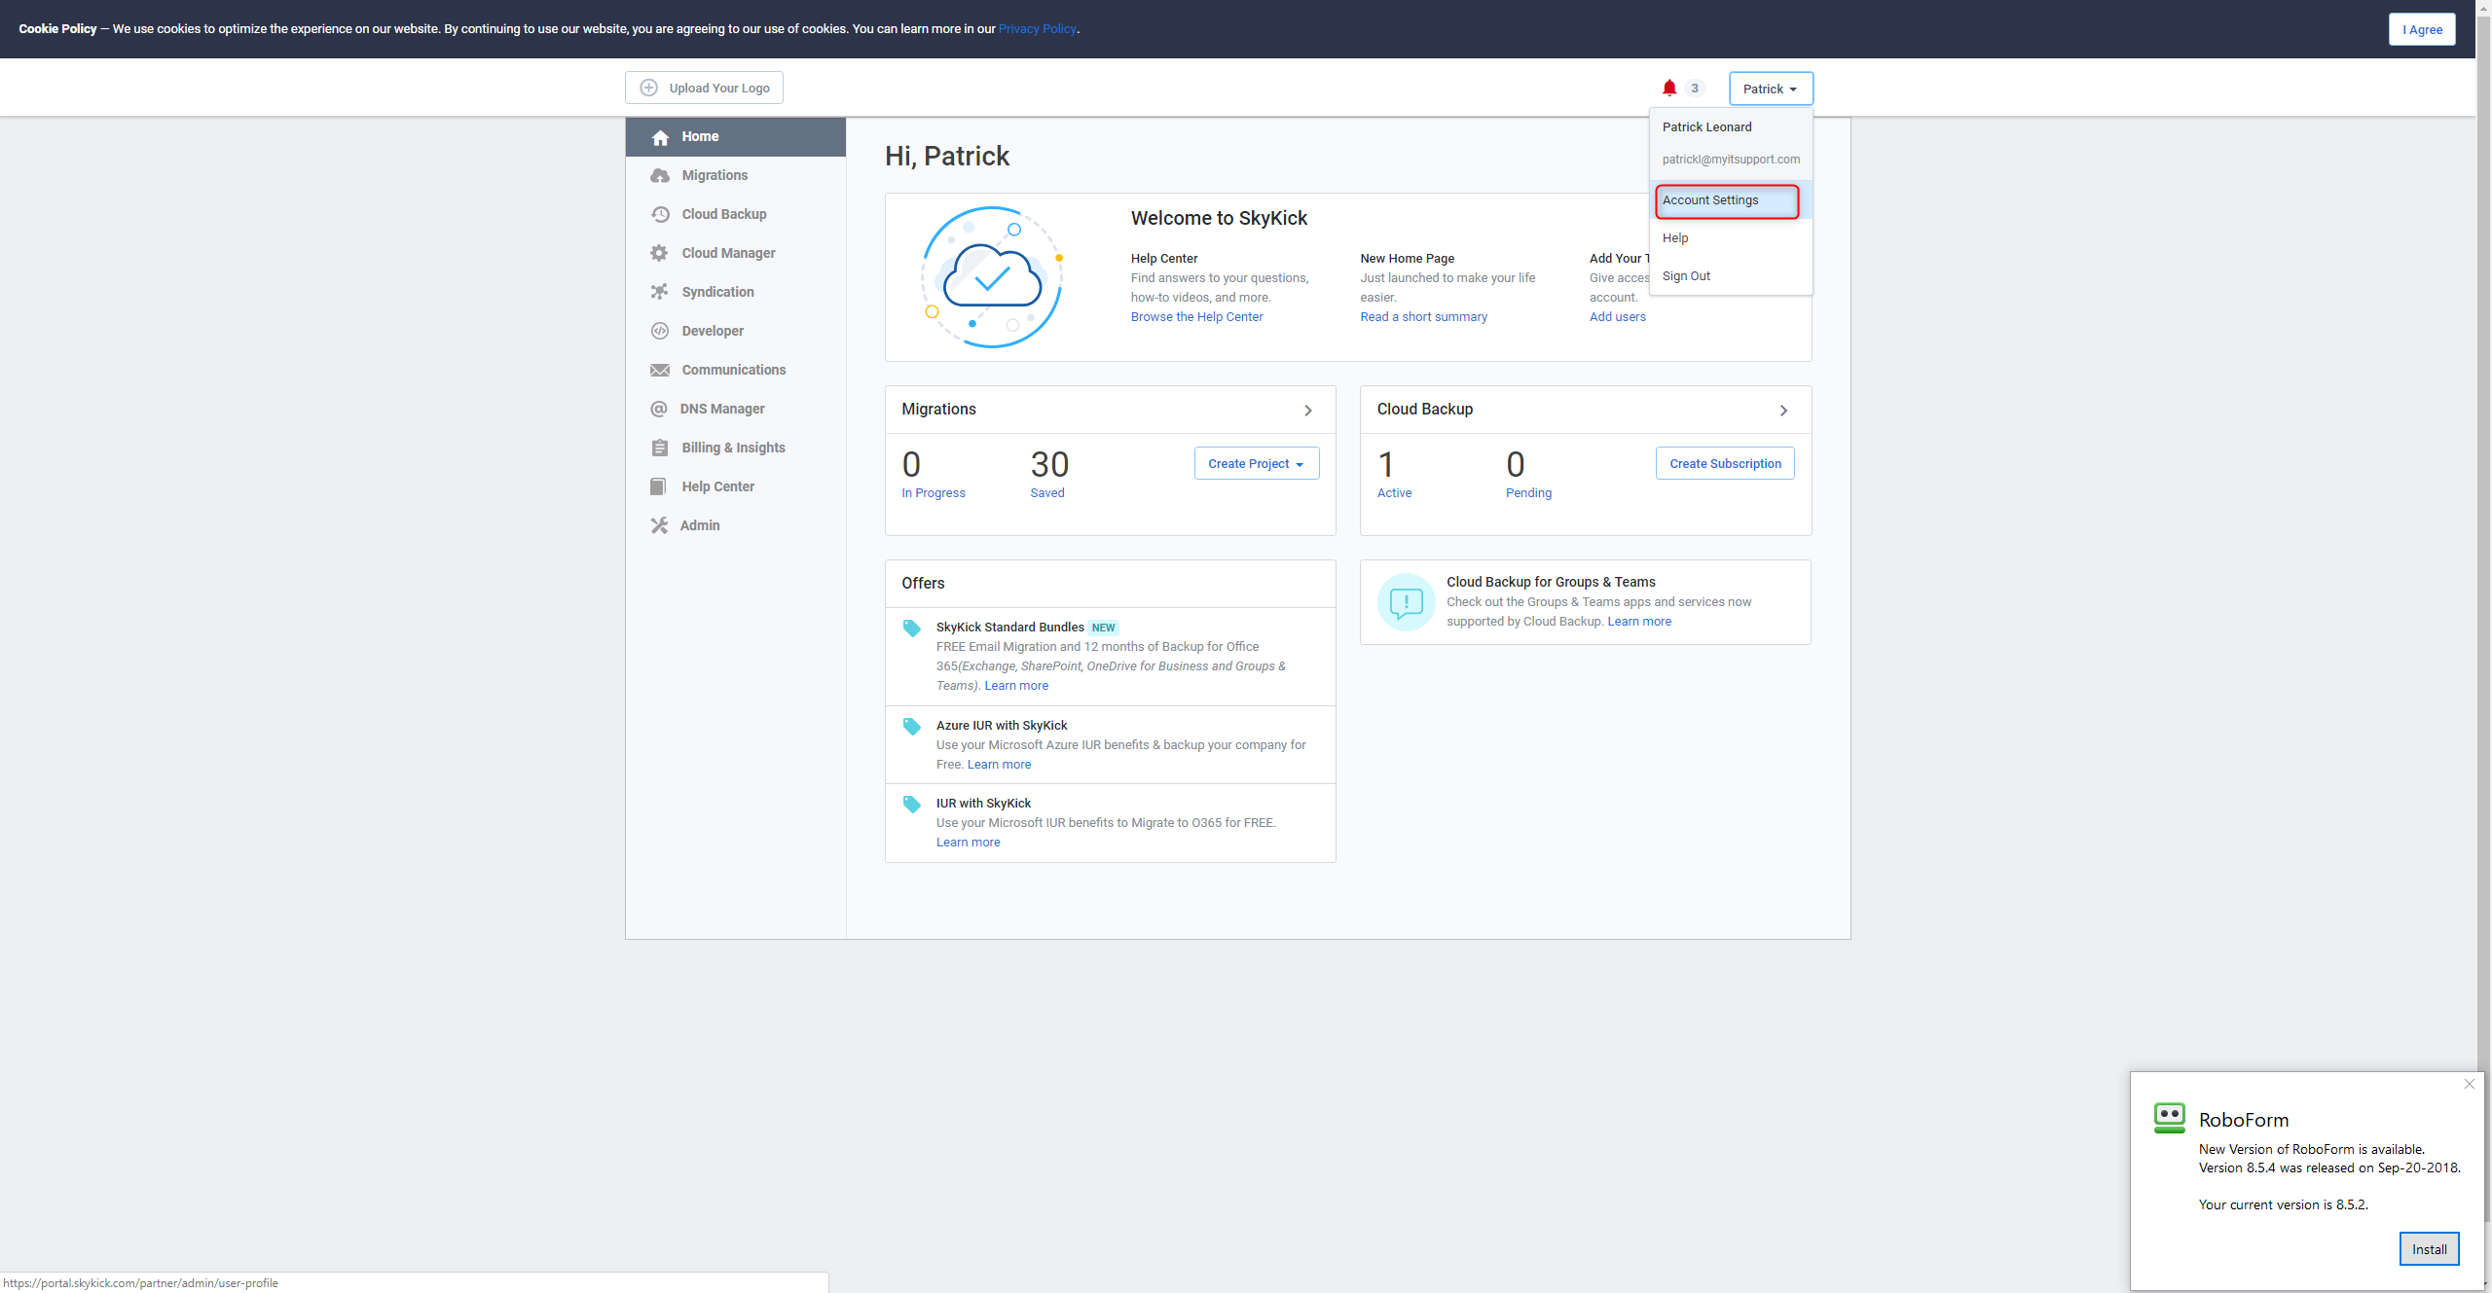Image resolution: width=2492 pixels, height=1293 pixels.
Task: Click the Azure IUR offer tag icon
Action: pos(911,727)
